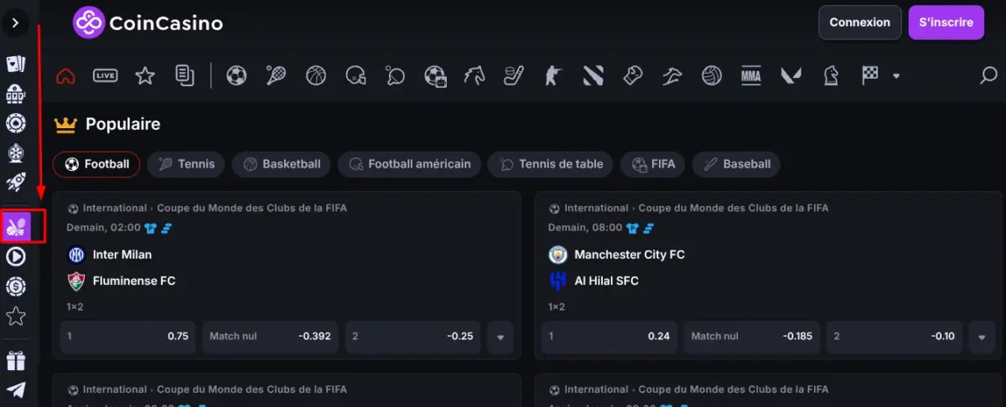Open the bet slip document icon

tap(184, 75)
